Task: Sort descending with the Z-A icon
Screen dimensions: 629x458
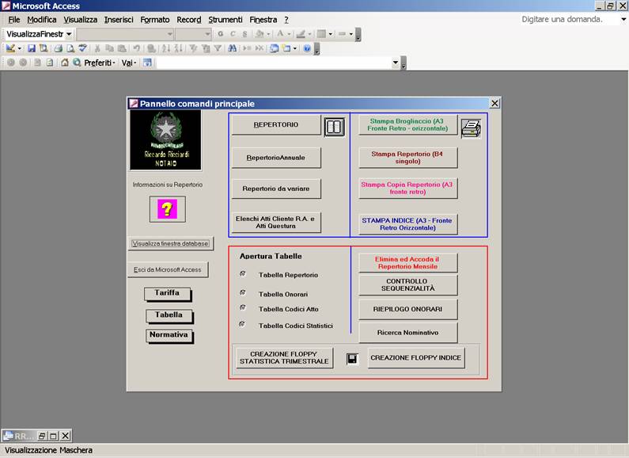Action: click(179, 48)
